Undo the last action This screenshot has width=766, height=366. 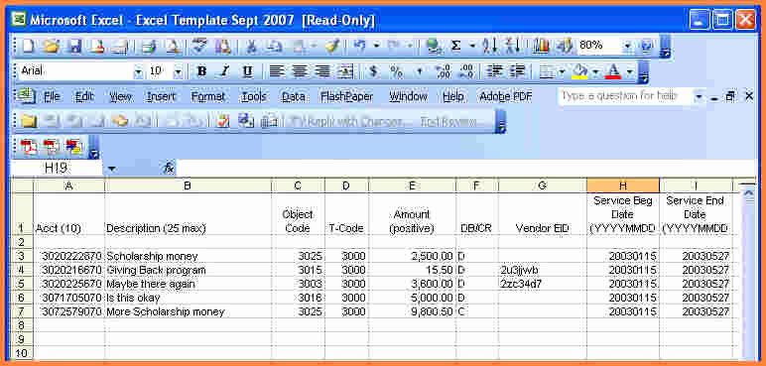click(360, 46)
